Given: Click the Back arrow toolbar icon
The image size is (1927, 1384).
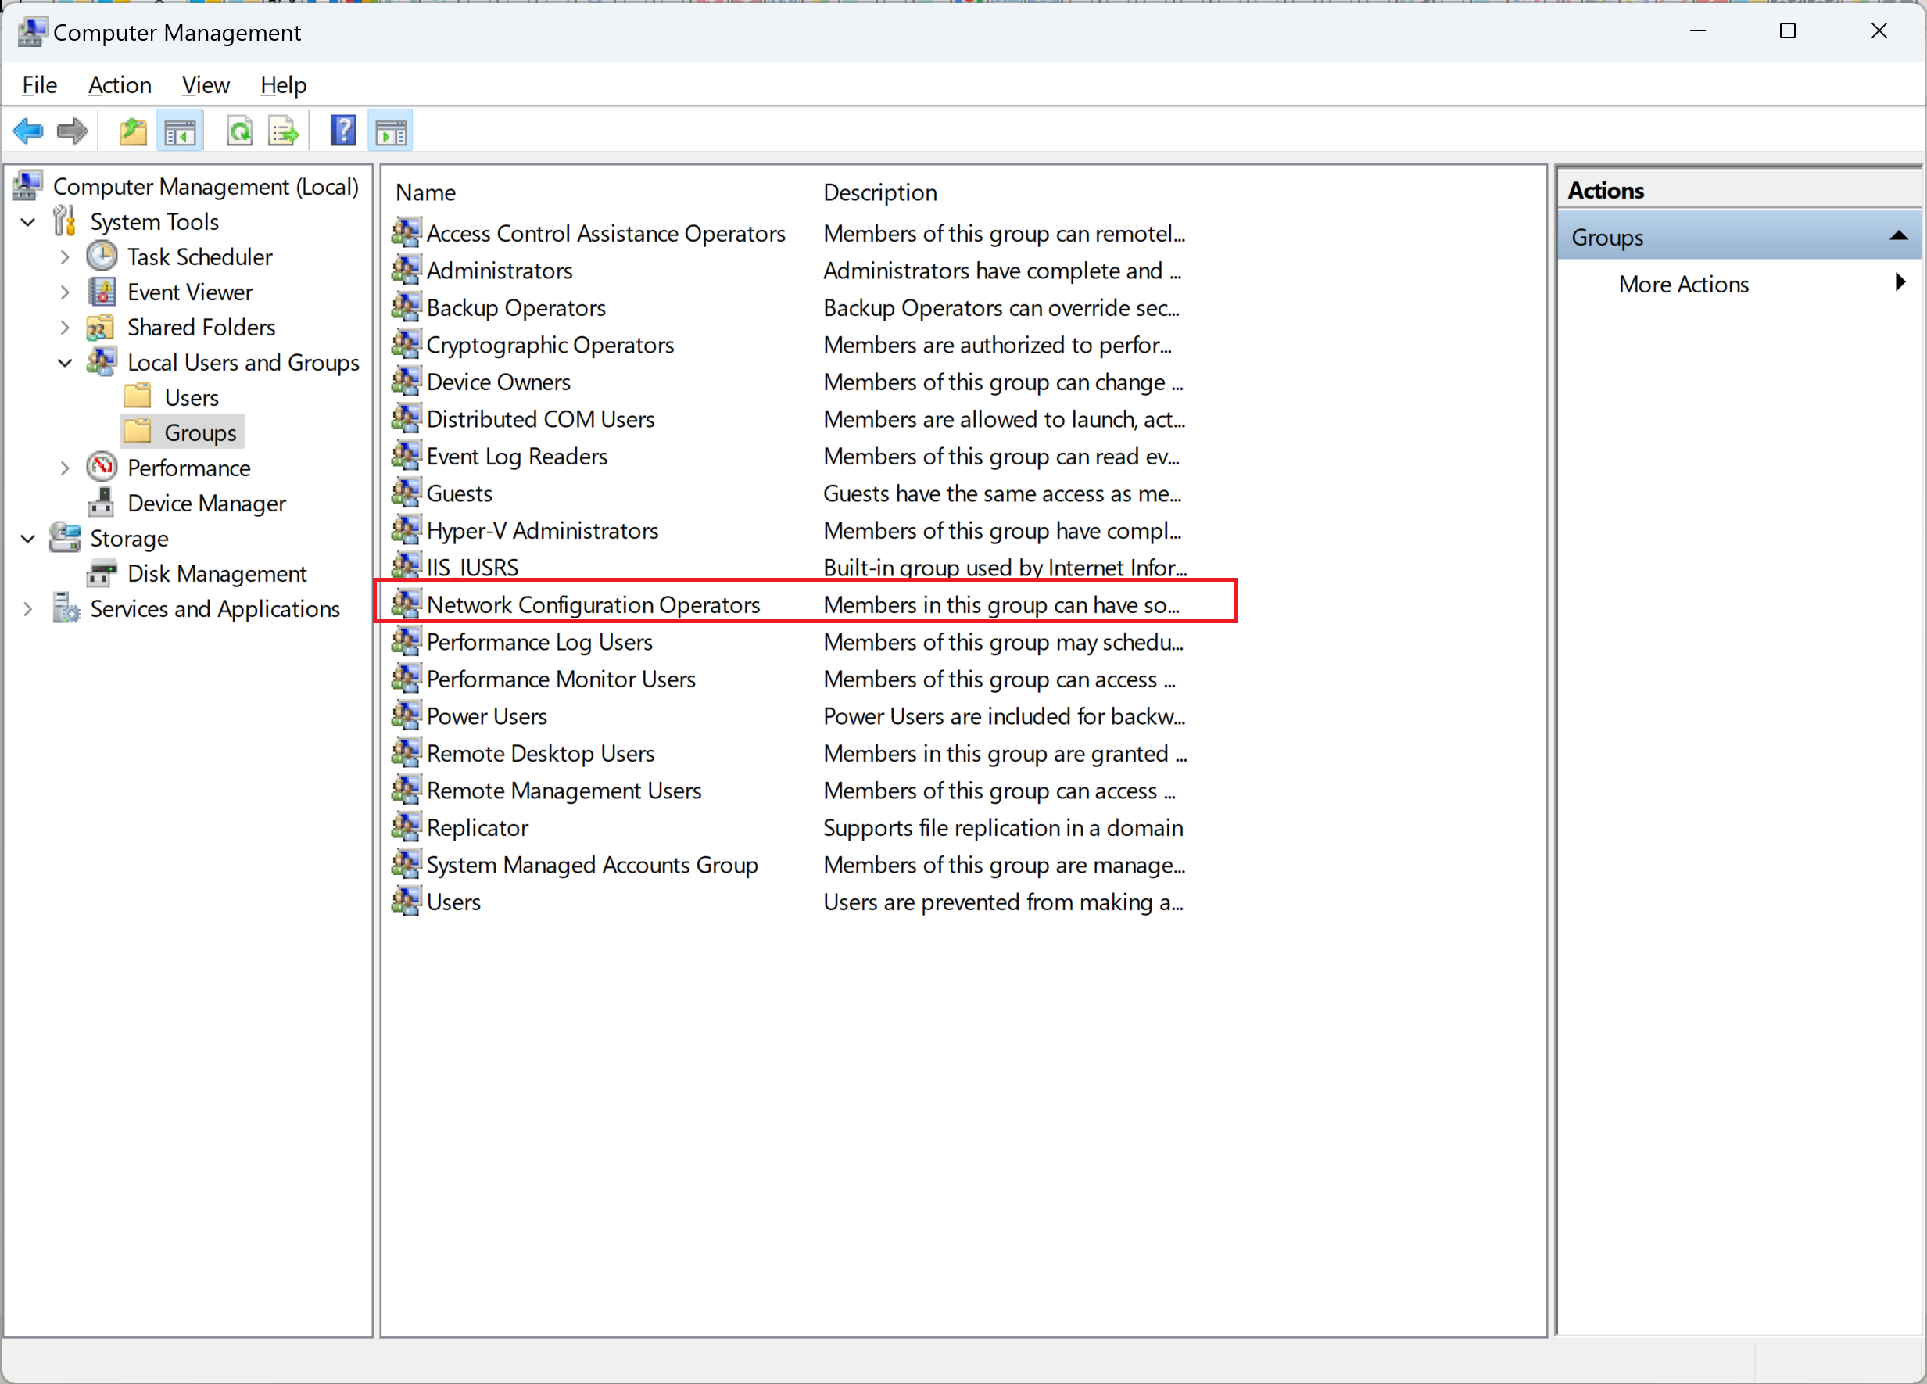Looking at the screenshot, I should [x=28, y=131].
